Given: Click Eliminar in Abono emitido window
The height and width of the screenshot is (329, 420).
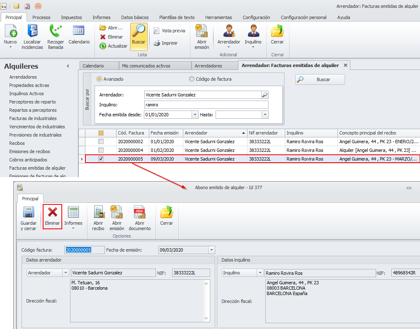Looking at the screenshot, I should [x=52, y=216].
